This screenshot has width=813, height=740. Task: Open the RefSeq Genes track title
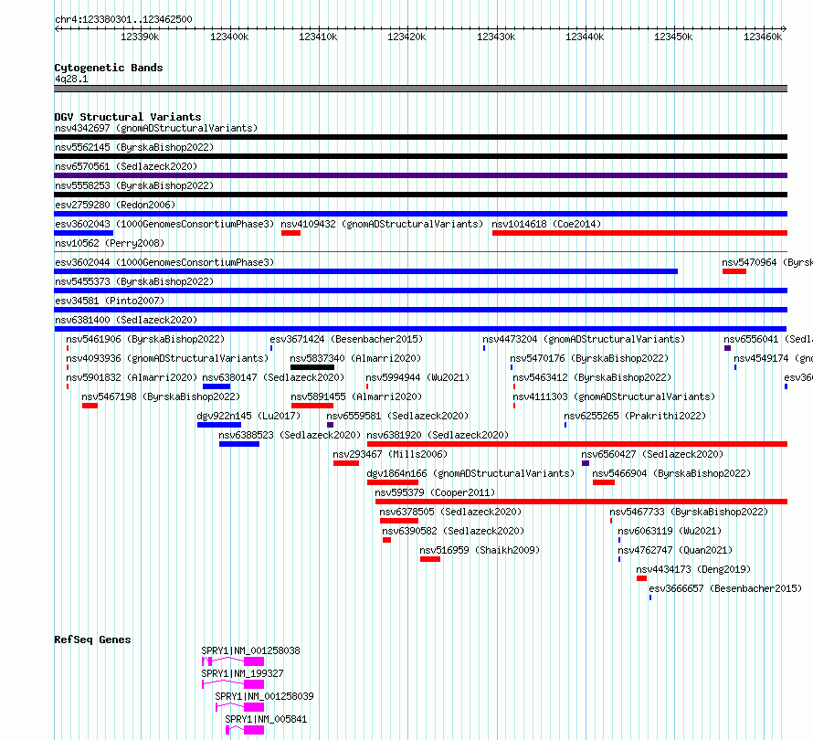pos(92,640)
